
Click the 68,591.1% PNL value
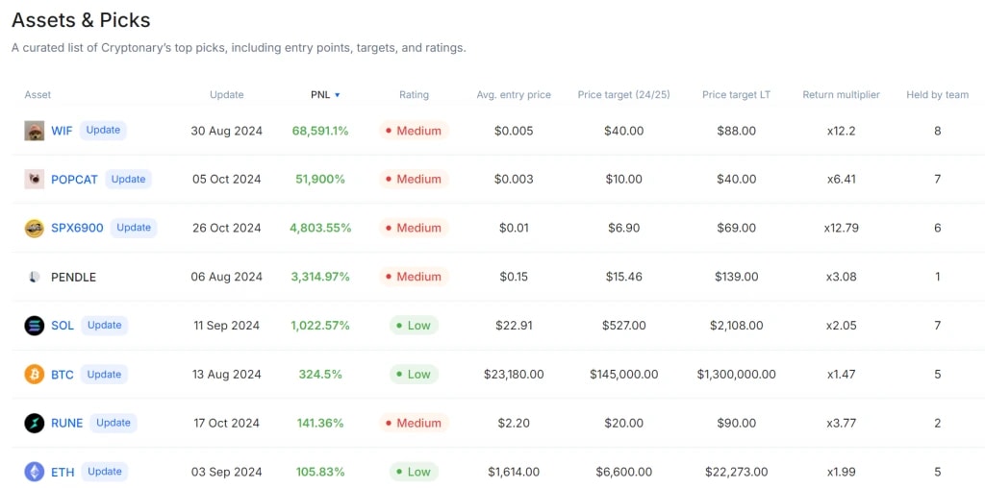(x=320, y=131)
